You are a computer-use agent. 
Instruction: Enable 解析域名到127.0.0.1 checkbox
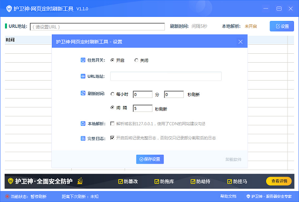tap(112, 123)
